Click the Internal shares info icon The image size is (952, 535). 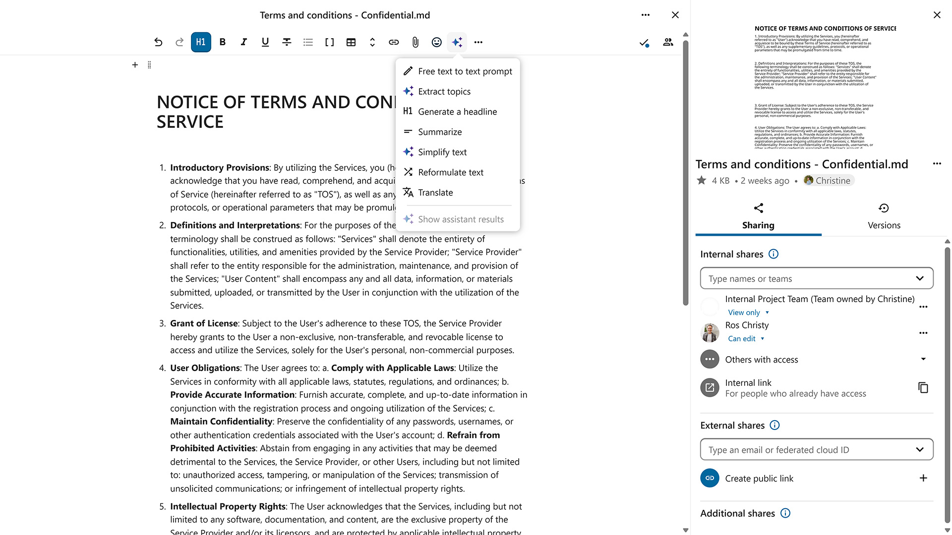click(773, 254)
